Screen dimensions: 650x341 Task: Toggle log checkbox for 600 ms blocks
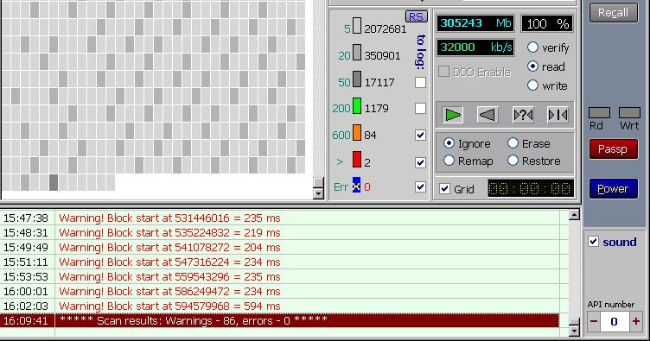420,135
